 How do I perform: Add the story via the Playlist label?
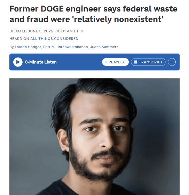[x=117, y=62]
